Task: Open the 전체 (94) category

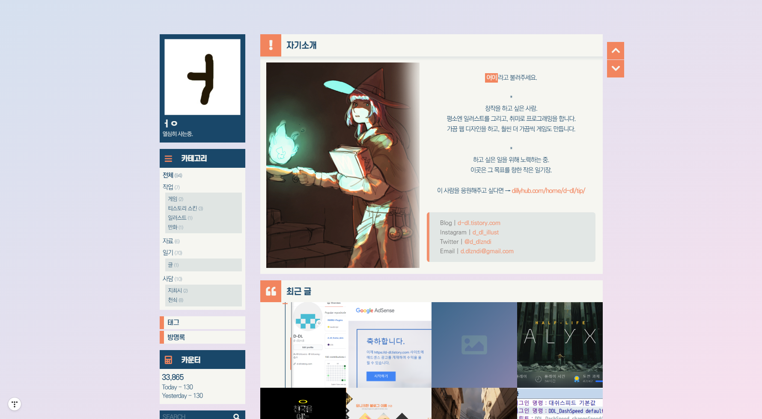Action: point(173,175)
